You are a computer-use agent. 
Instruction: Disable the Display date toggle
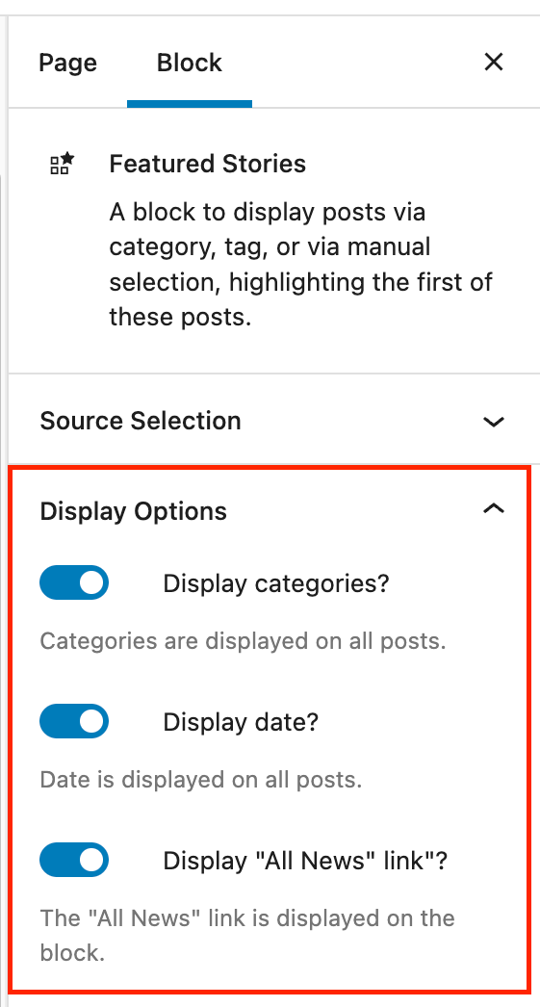pyautogui.click(x=74, y=721)
